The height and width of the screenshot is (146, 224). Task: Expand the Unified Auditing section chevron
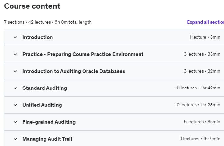[x=15, y=105]
